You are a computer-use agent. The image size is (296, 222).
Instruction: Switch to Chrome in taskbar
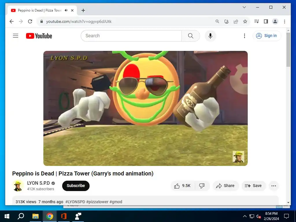tap(50, 216)
